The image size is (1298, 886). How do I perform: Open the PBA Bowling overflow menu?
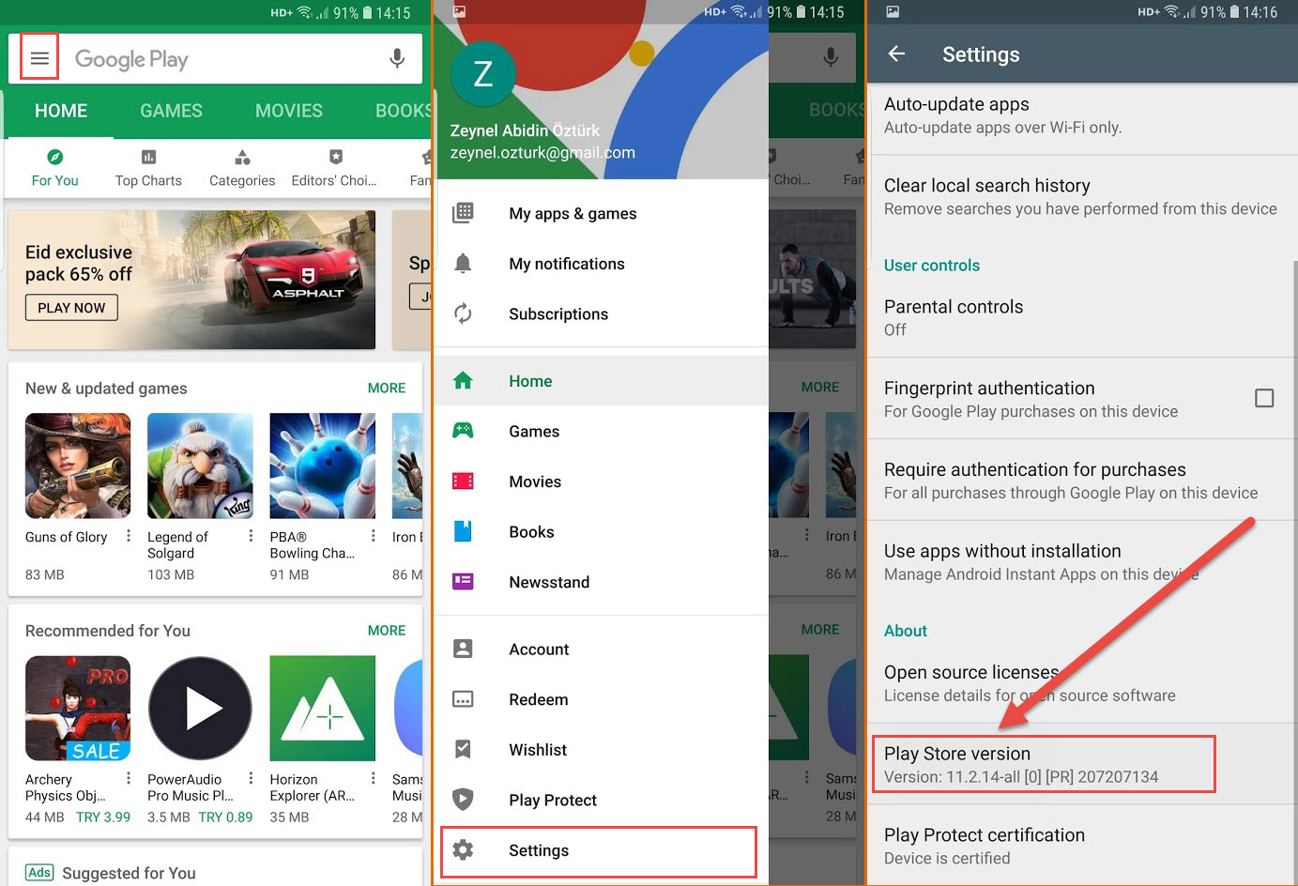tap(373, 536)
